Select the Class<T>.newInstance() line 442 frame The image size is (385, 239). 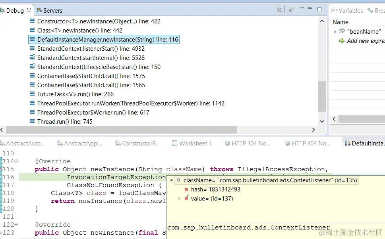pos(79,31)
